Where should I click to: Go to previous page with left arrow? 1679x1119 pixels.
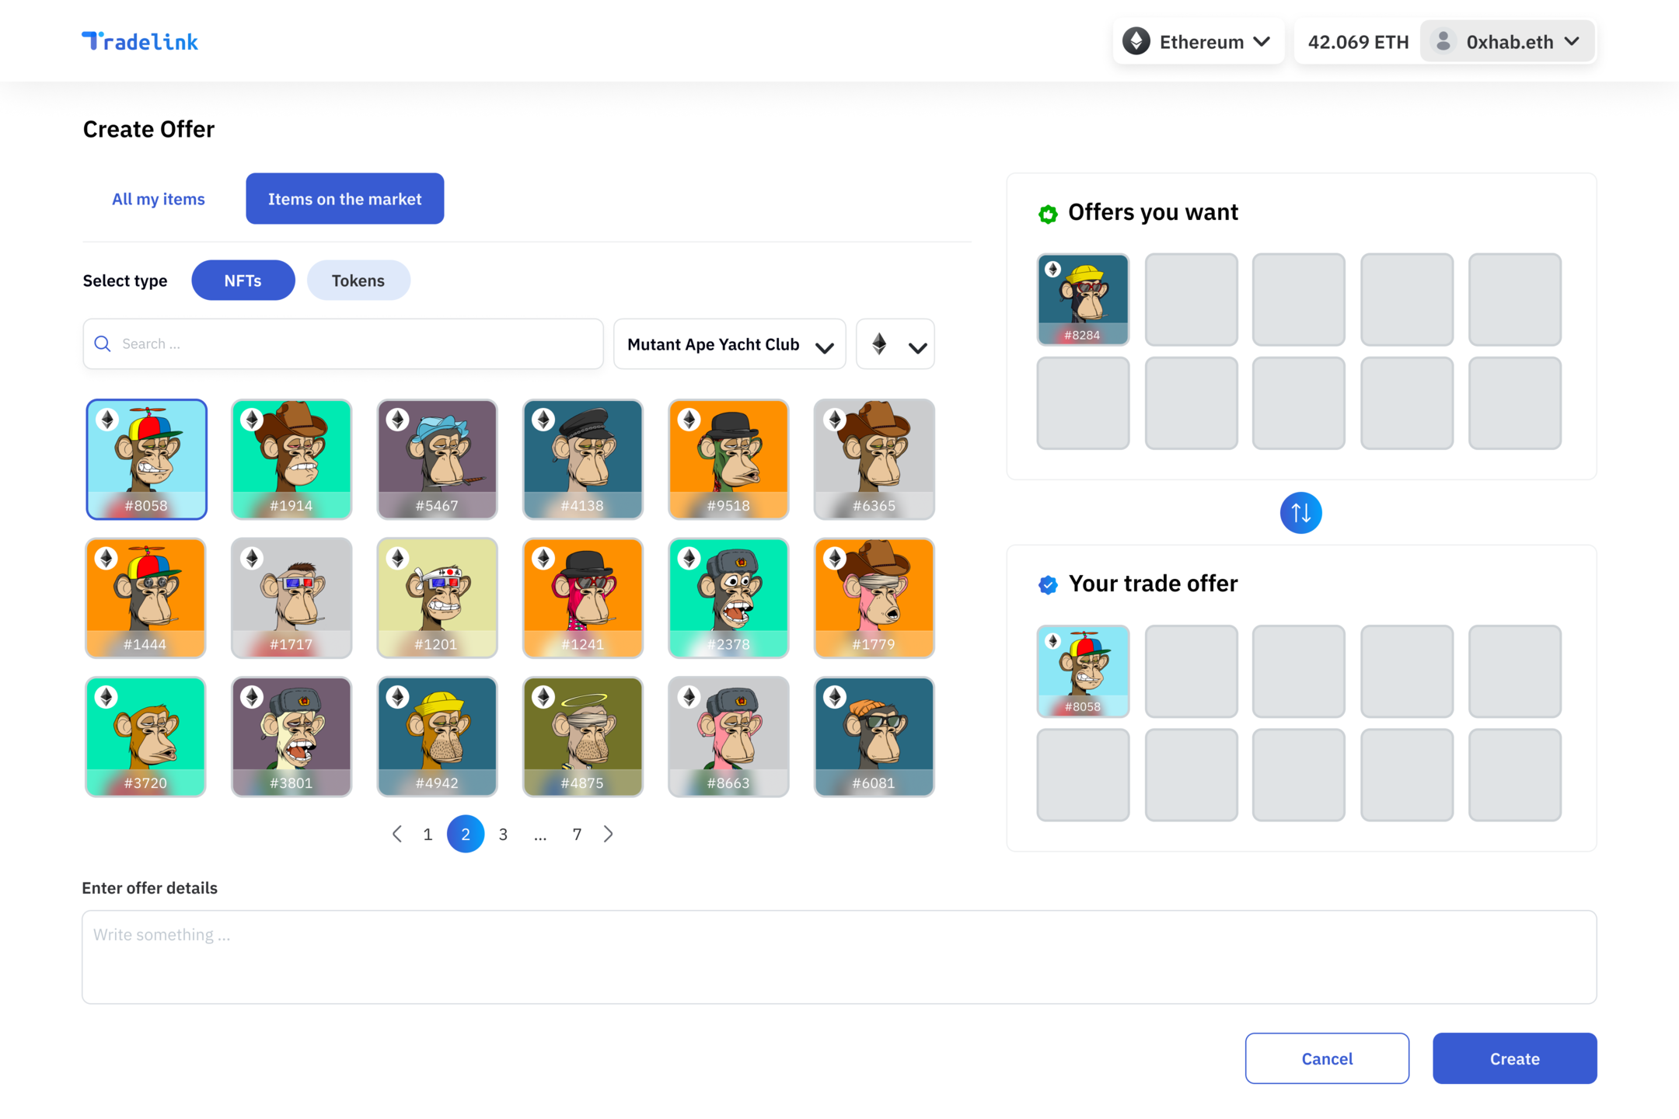pyautogui.click(x=397, y=834)
